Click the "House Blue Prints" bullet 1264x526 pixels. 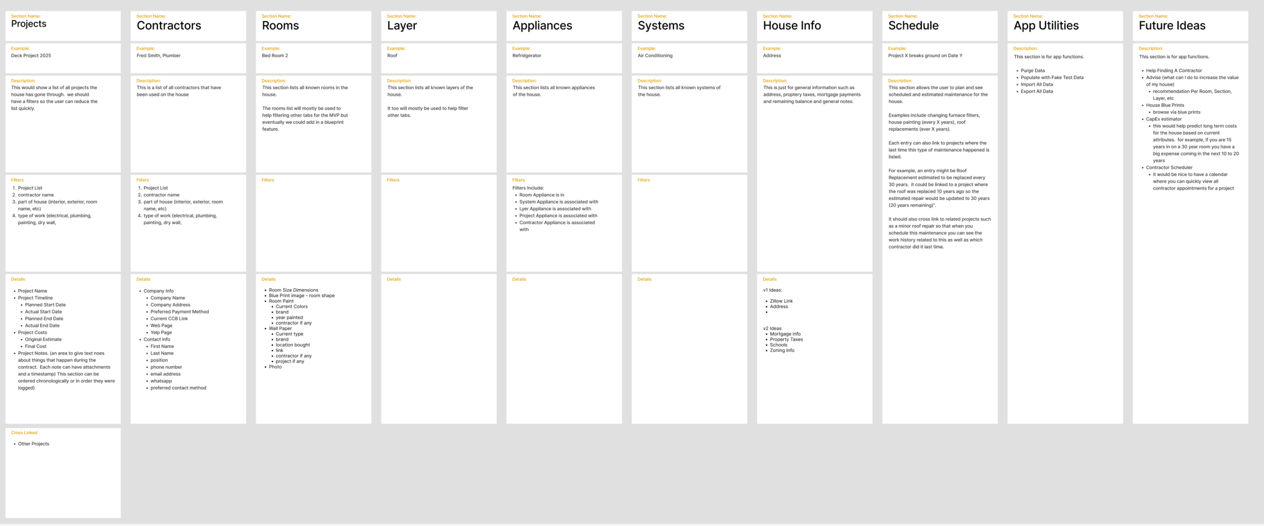pos(1165,105)
